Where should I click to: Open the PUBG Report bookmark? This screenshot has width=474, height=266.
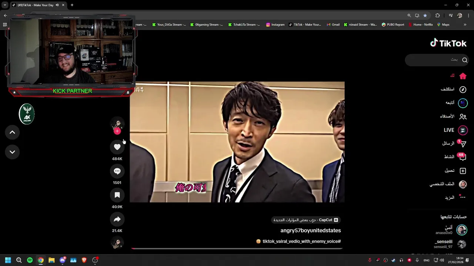pos(393,25)
